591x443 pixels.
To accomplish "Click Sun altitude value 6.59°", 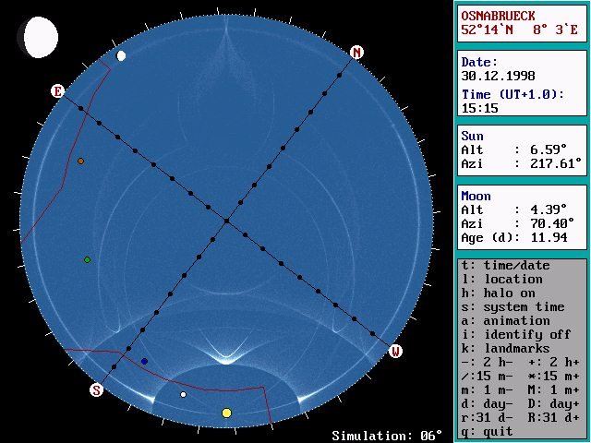I will pyautogui.click(x=549, y=150).
